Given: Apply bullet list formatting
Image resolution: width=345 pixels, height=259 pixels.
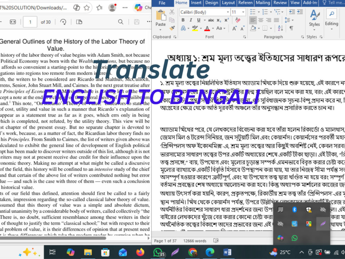Looking at the screenshot, I should tap(253, 12).
